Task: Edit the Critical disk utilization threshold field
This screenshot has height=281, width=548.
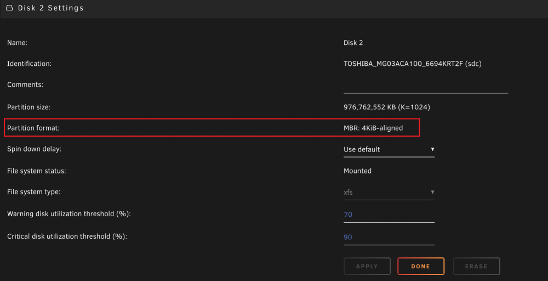Action: 389,237
